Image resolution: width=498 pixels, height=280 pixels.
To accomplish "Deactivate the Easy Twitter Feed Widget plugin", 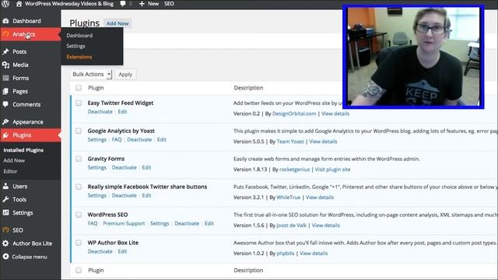I will tap(100, 112).
